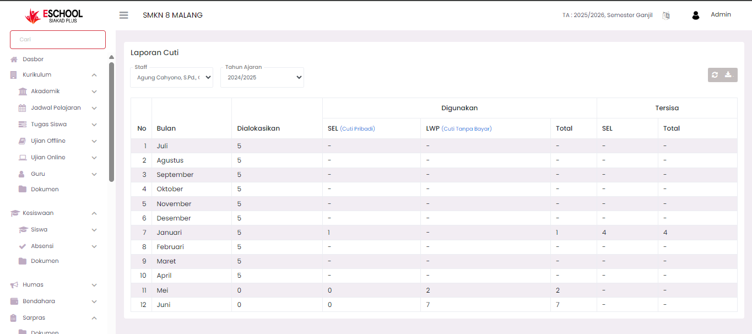Viewport: 752px width, 334px height.
Task: Click the language translate icon
Action: click(666, 15)
